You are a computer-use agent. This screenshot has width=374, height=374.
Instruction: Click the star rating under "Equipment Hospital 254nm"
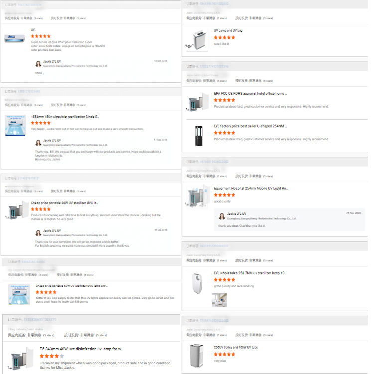click(x=224, y=195)
